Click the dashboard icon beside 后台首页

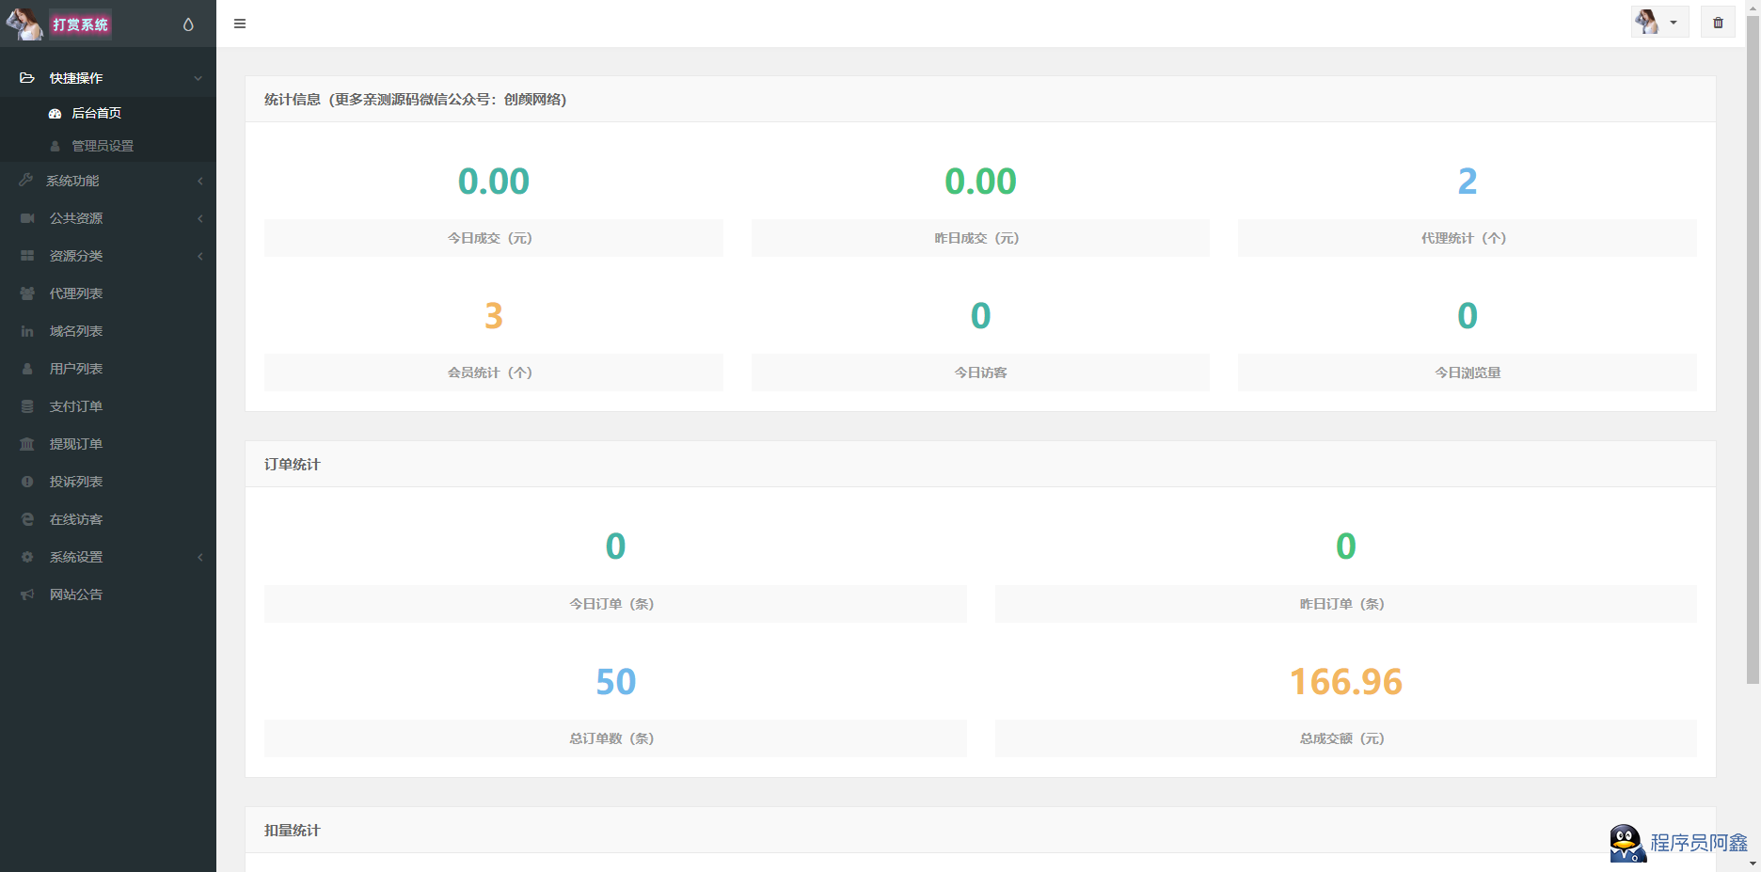tap(55, 113)
